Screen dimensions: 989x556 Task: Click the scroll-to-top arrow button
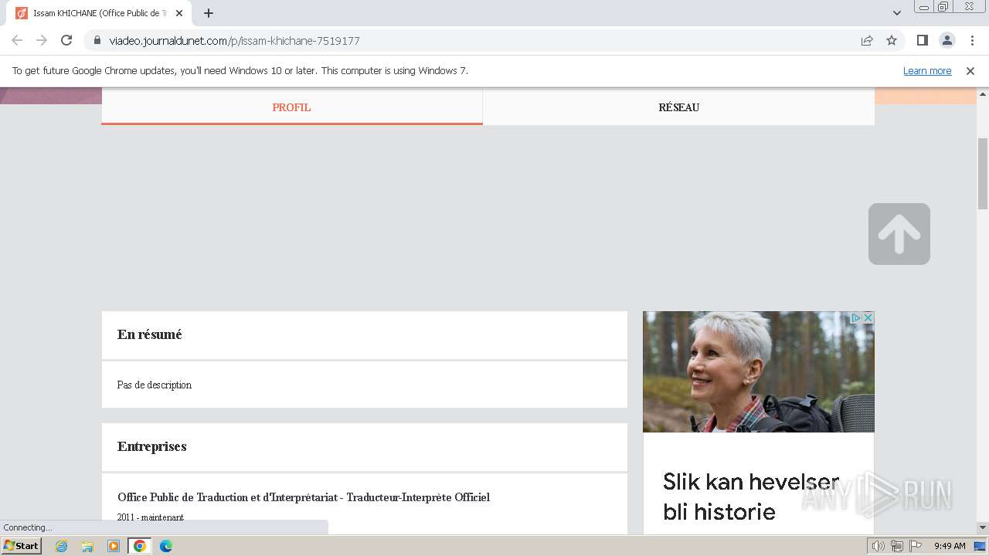[899, 234]
